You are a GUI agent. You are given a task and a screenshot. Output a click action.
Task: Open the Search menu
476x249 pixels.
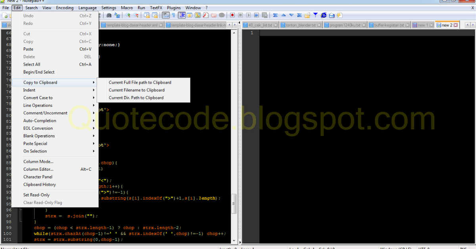tap(31, 8)
